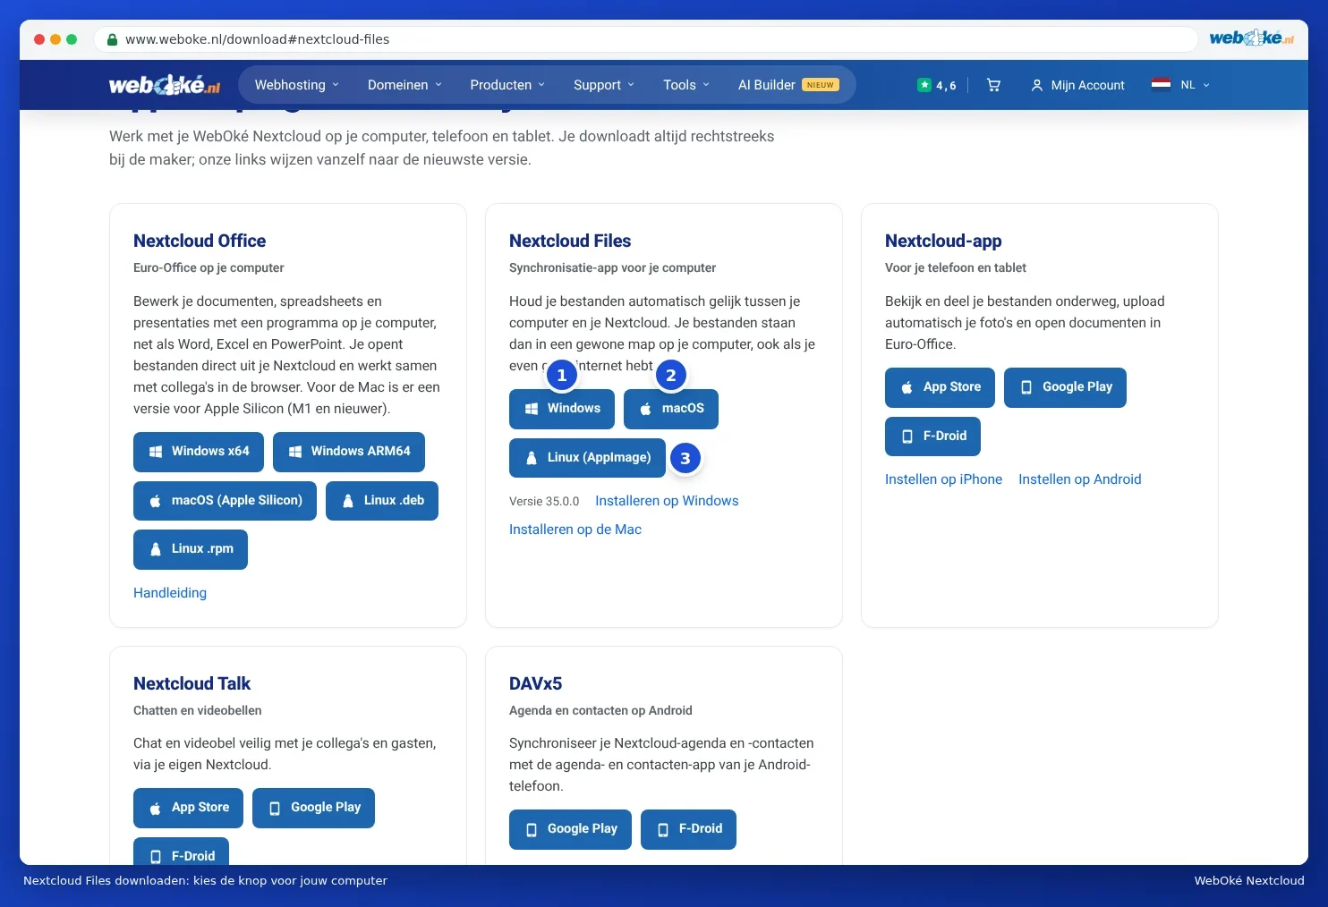Screen dimensions: 1328x907
Task: Open Instellen op Android link
Action: tap(1079, 479)
